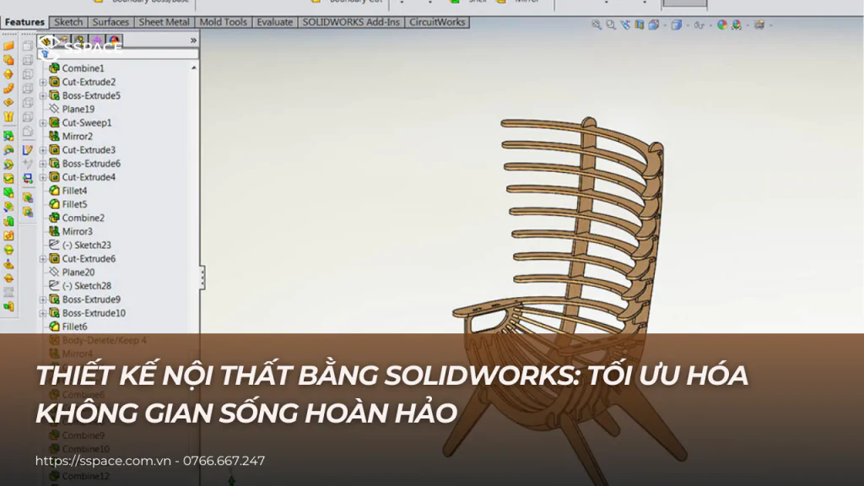The width and height of the screenshot is (864, 486).
Task: Switch to the Evaluate tab
Action: point(274,22)
